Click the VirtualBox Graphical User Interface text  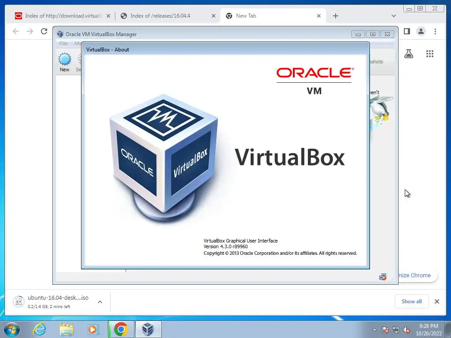240,241
